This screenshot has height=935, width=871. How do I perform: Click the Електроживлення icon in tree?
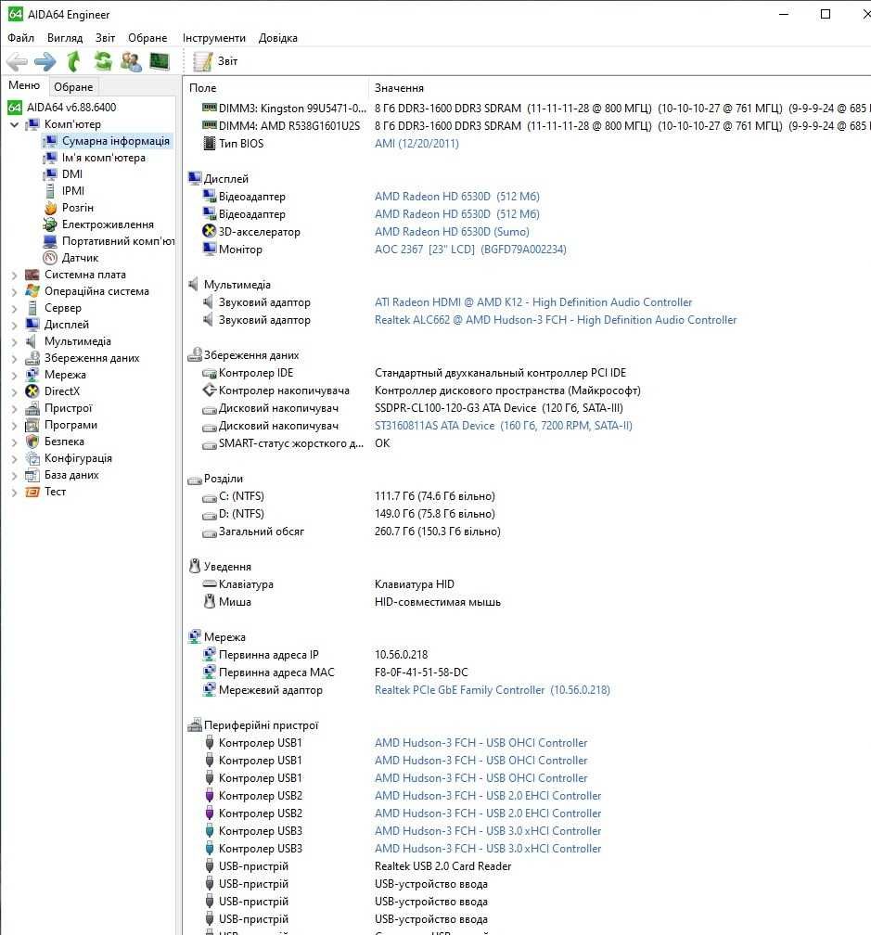pos(50,224)
